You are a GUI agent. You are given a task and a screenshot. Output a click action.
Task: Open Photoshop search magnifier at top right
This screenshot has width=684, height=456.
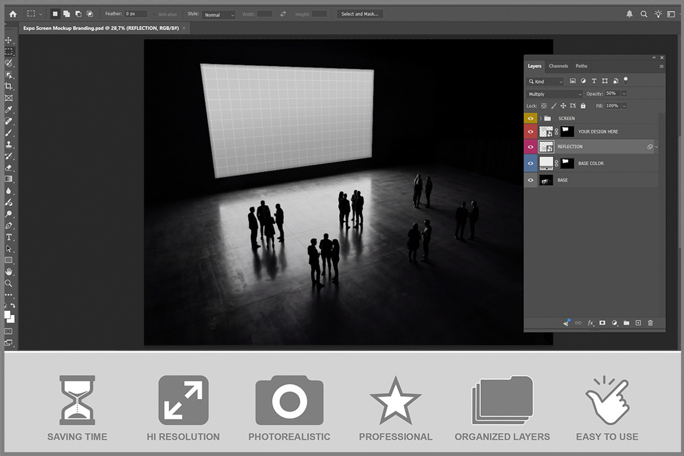pos(644,14)
